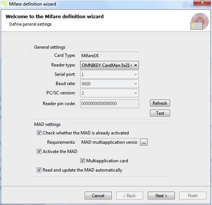Click the Back button
The width and height of the screenshot is (212, 205).
130,196
